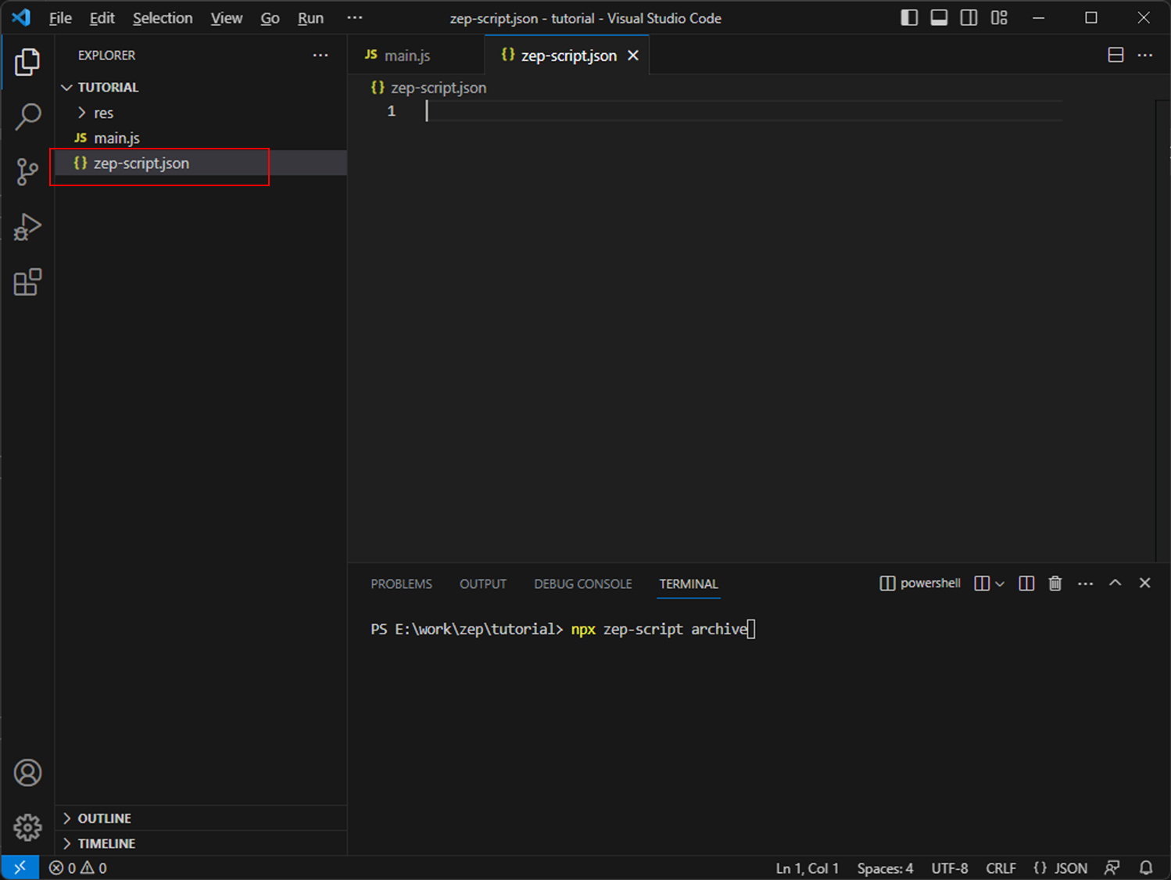Focus the terminal command line
Screen dimensions: 1171x880
point(563,630)
